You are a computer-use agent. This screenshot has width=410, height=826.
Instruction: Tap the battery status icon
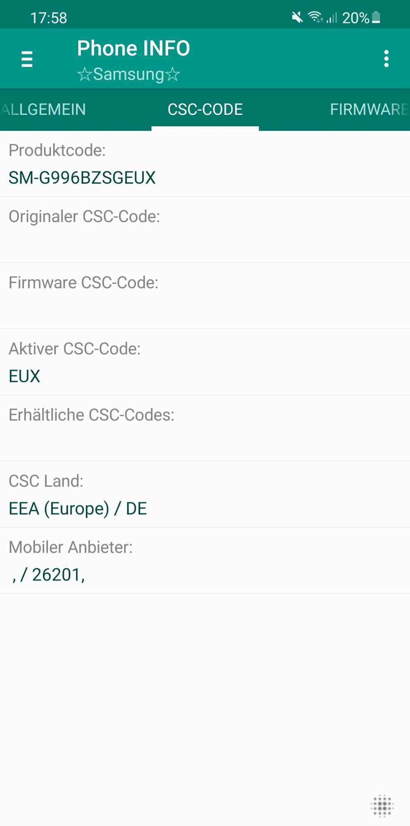(376, 17)
